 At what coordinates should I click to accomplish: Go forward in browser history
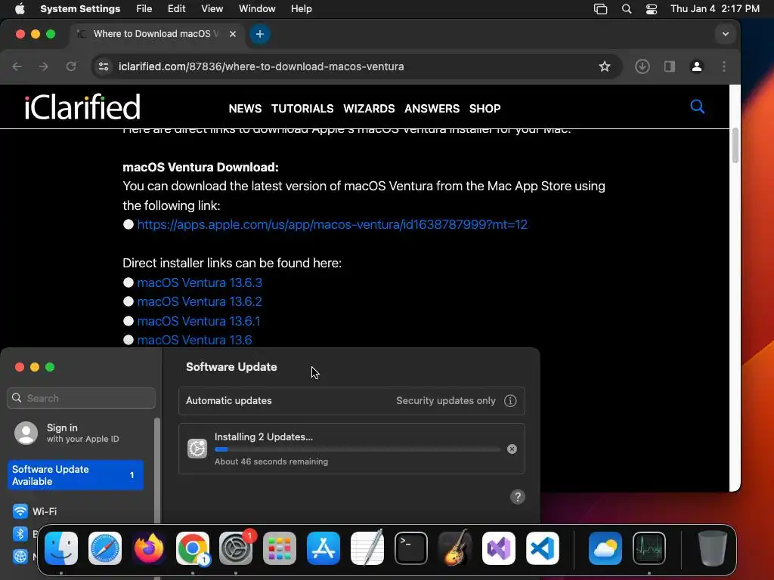pos(44,66)
